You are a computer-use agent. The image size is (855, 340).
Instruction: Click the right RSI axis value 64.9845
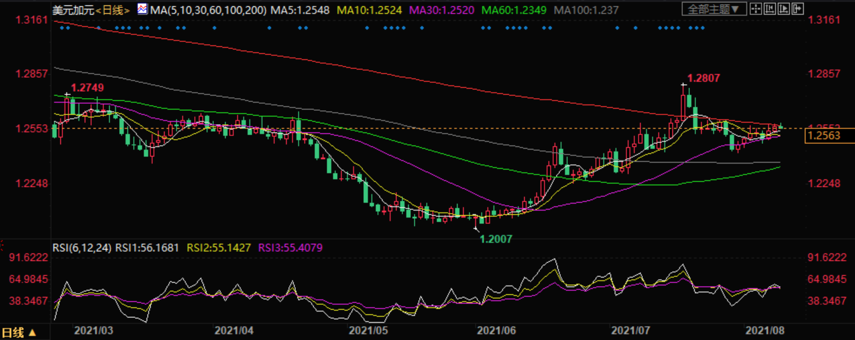coord(827,279)
